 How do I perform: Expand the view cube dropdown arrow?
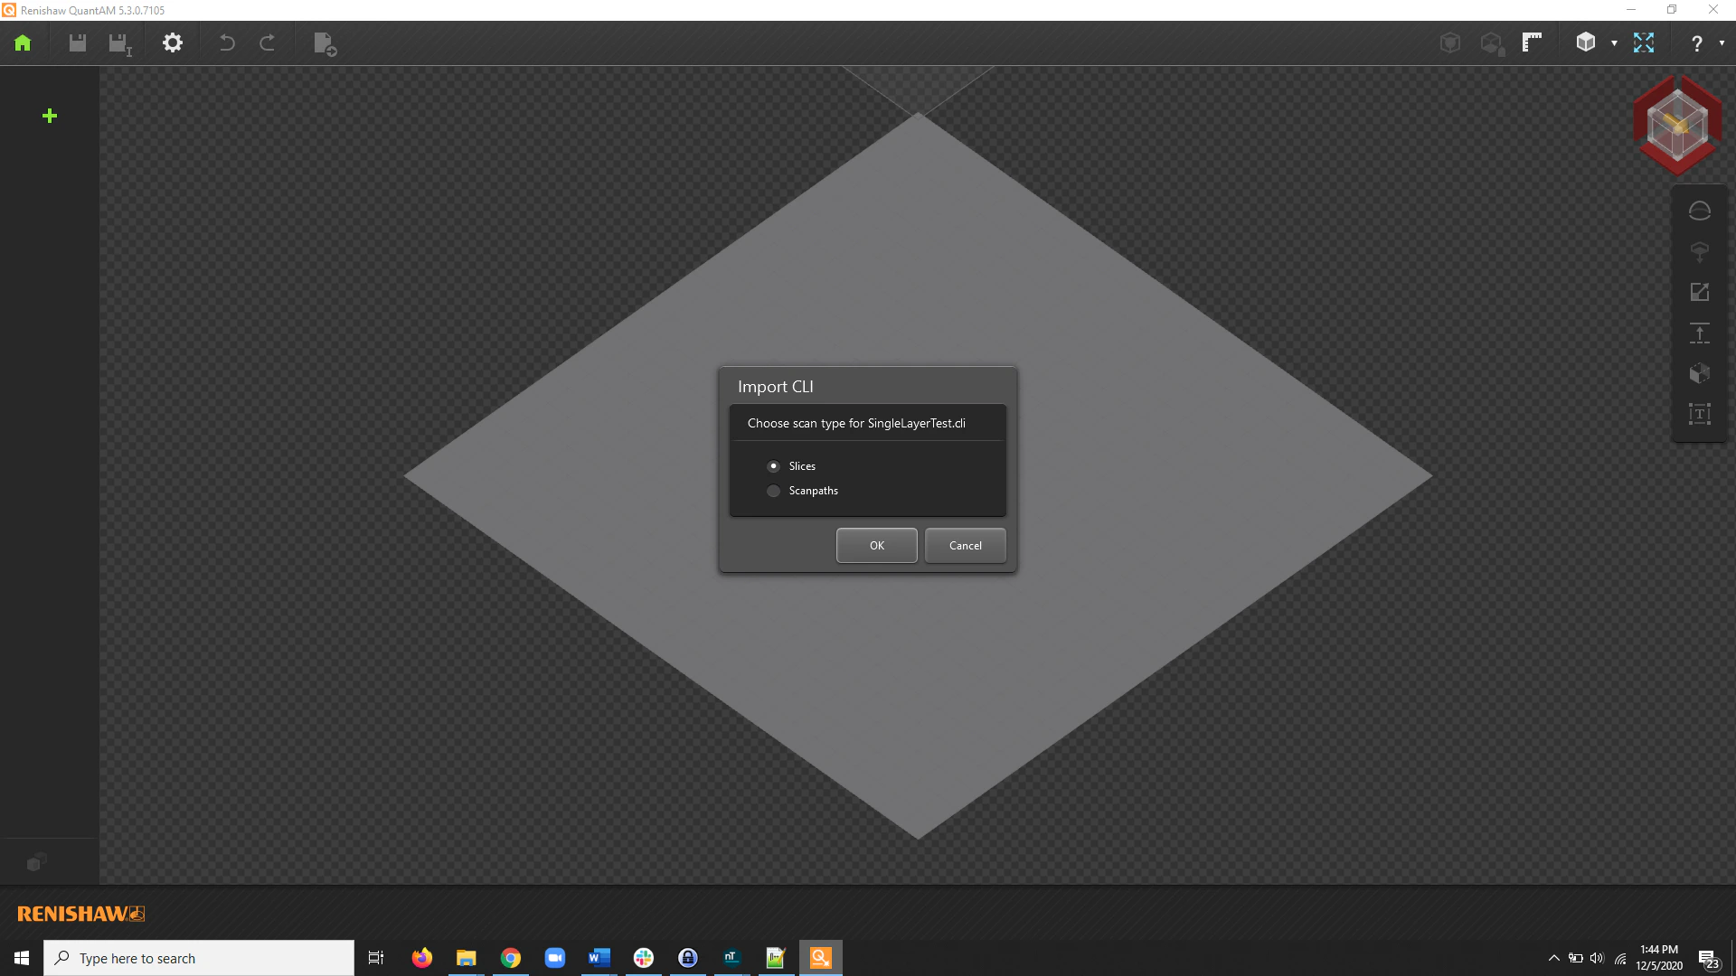point(1614,42)
